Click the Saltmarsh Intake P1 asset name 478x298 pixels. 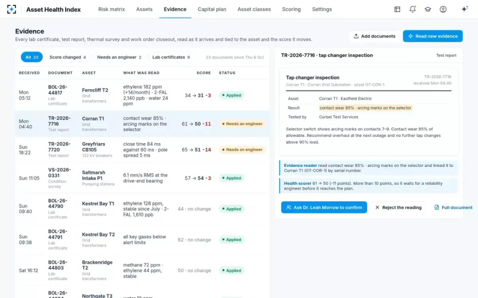(94, 175)
